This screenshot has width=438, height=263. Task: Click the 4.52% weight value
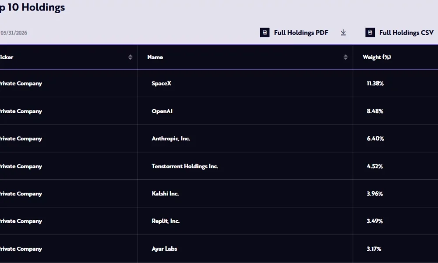coord(374,166)
